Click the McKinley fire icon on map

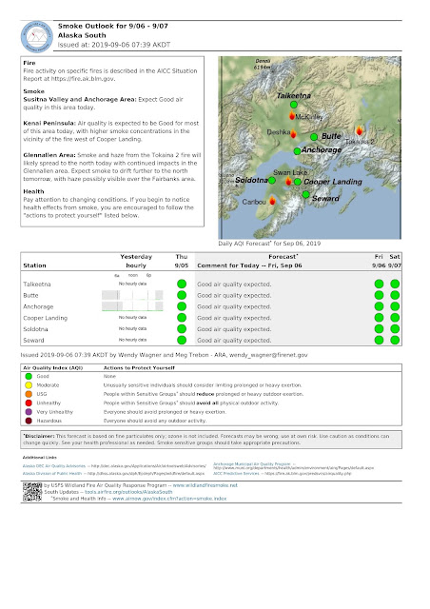point(292,115)
